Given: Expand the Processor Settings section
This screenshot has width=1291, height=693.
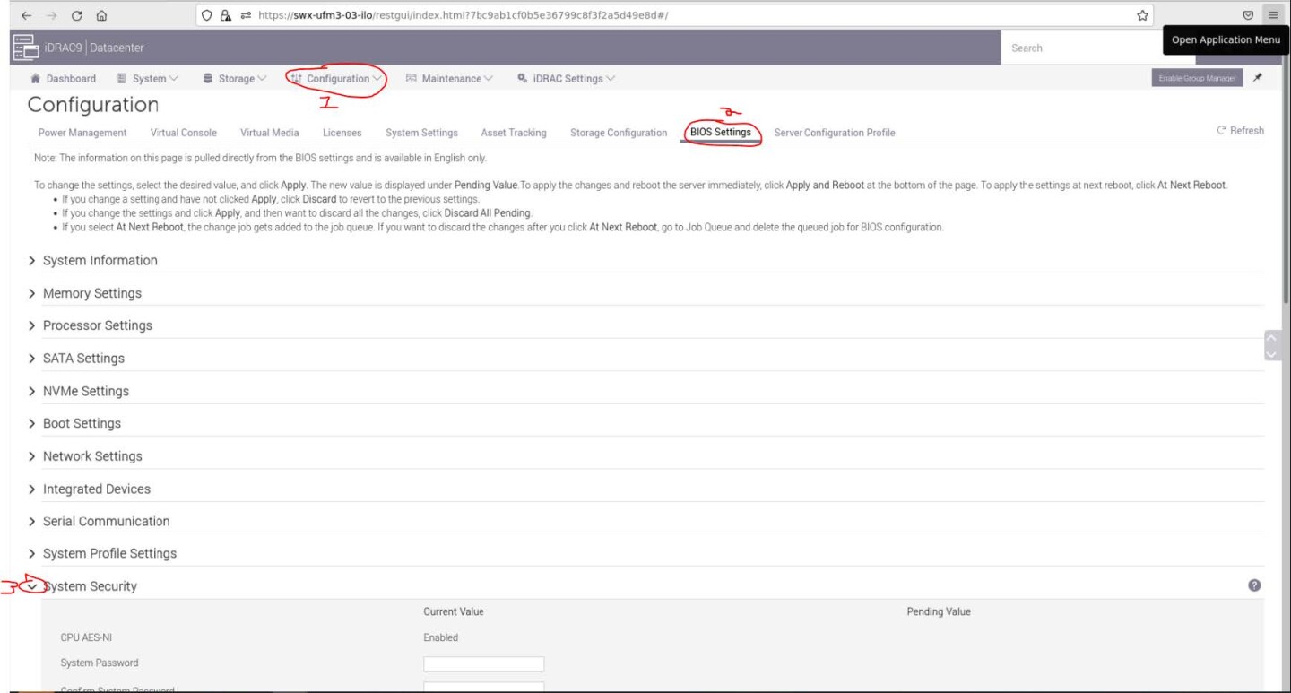Looking at the screenshot, I should pyautogui.click(x=97, y=325).
